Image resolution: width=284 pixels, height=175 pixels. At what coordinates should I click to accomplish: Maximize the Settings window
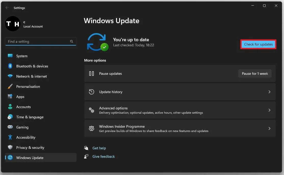tap(264, 6)
